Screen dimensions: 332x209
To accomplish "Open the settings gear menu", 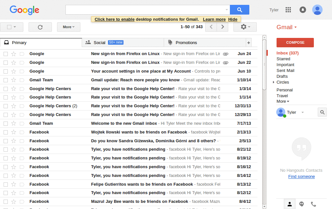I will click(x=245, y=27).
